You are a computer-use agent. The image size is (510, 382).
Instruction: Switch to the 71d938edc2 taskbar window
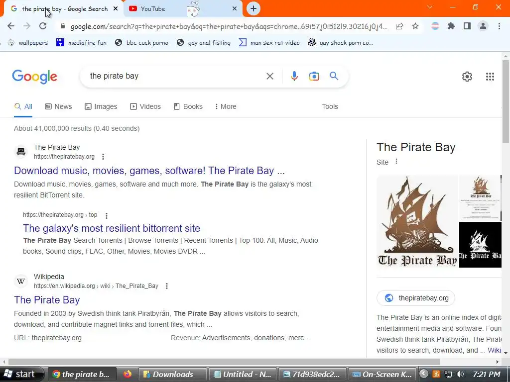point(312,374)
